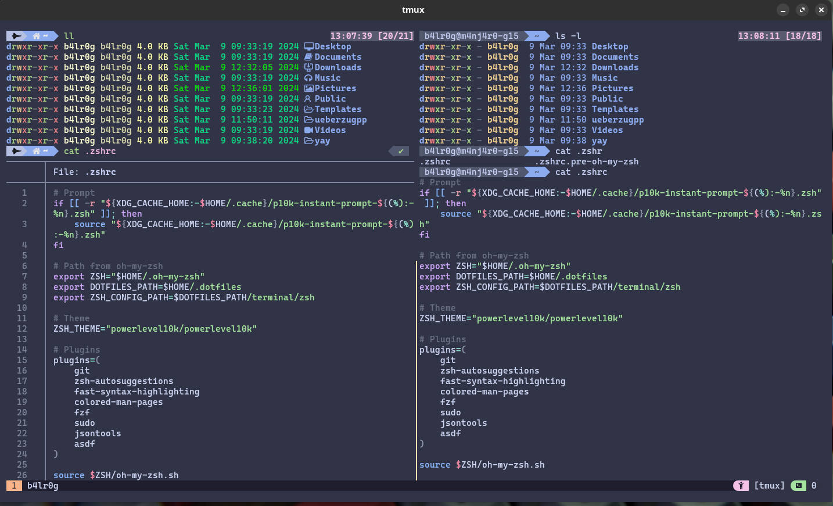Click the fzf plugin entry in the right pane
The width and height of the screenshot is (833, 506).
[x=448, y=402]
